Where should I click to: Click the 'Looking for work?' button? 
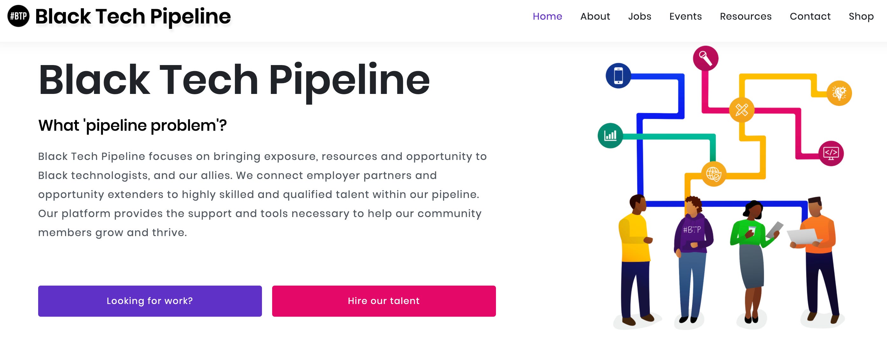(149, 301)
